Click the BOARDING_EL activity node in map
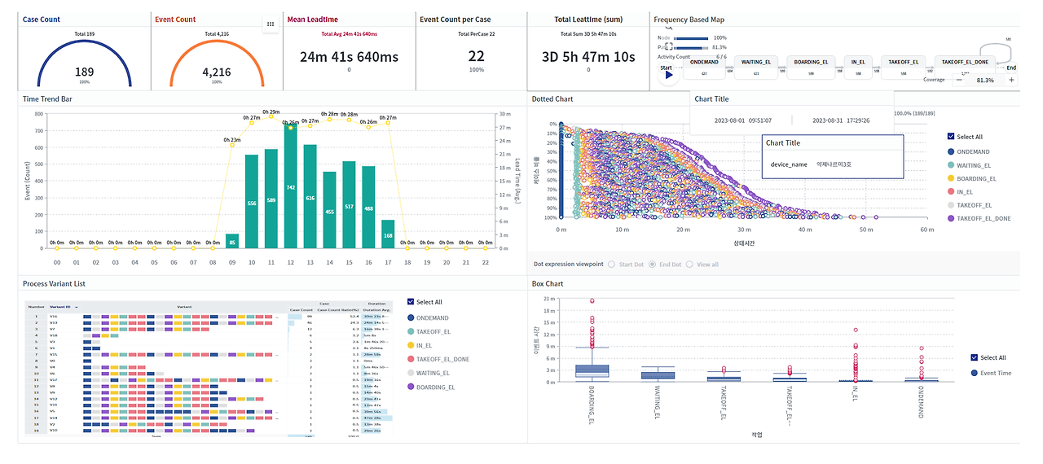This screenshot has height=464, width=1043. point(812,66)
